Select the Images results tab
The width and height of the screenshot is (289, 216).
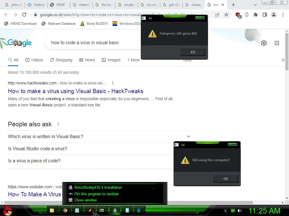click(111, 60)
